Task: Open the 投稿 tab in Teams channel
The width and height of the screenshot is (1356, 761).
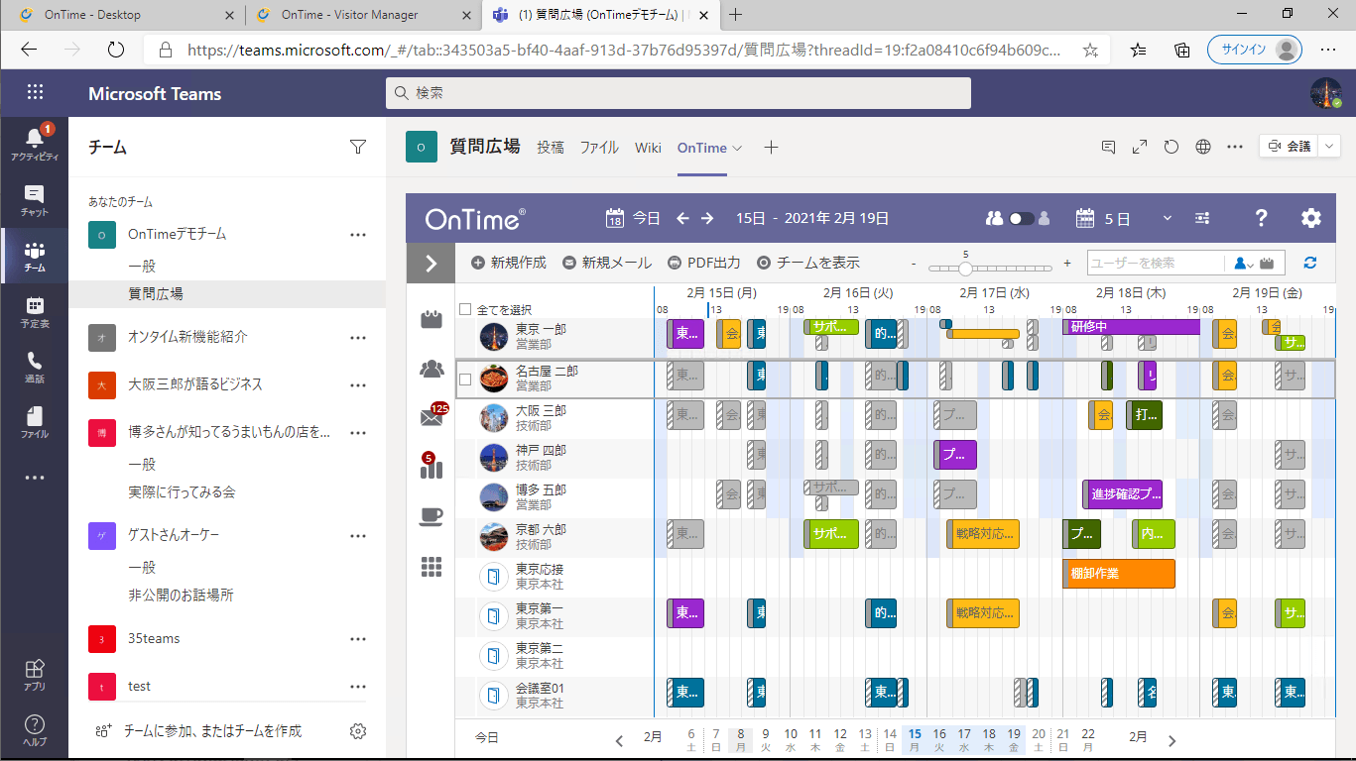Action: pyautogui.click(x=552, y=147)
